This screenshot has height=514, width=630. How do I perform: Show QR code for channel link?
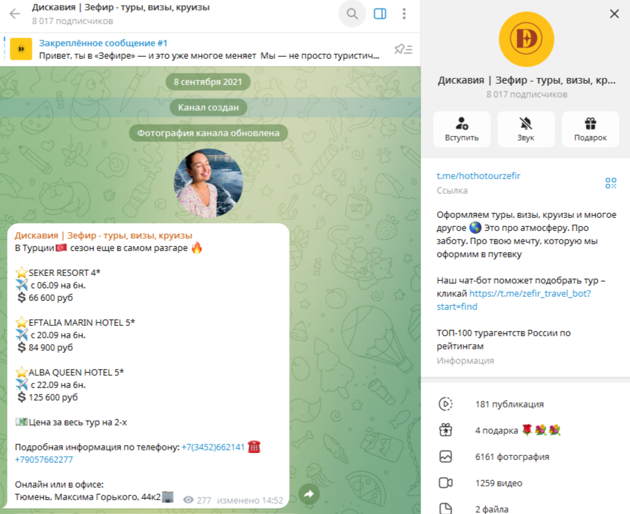[x=611, y=183]
